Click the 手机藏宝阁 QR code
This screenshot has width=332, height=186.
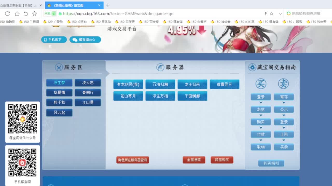[23, 162]
